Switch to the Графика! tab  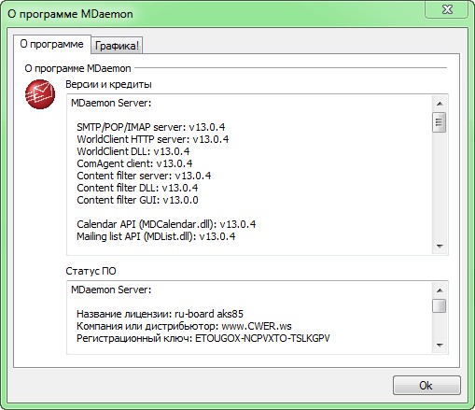click(117, 46)
